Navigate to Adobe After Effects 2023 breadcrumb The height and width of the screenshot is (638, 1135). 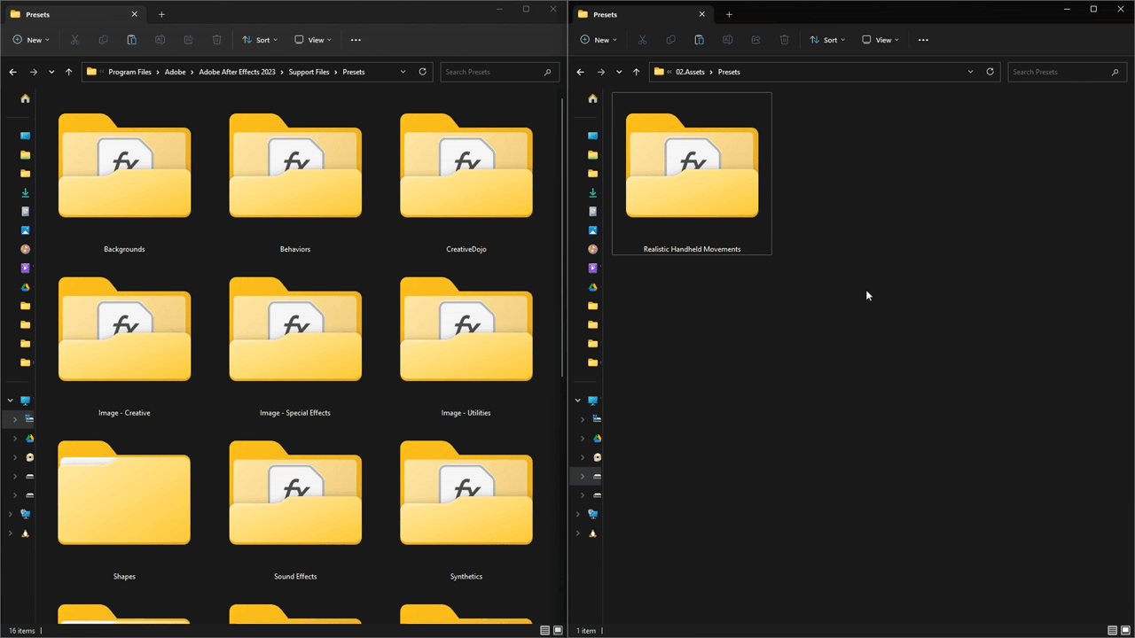238,72
